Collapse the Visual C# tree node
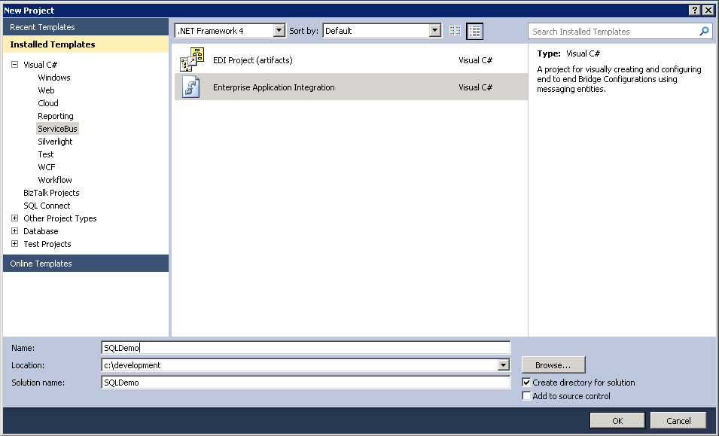The width and height of the screenshot is (719, 436). [x=14, y=65]
